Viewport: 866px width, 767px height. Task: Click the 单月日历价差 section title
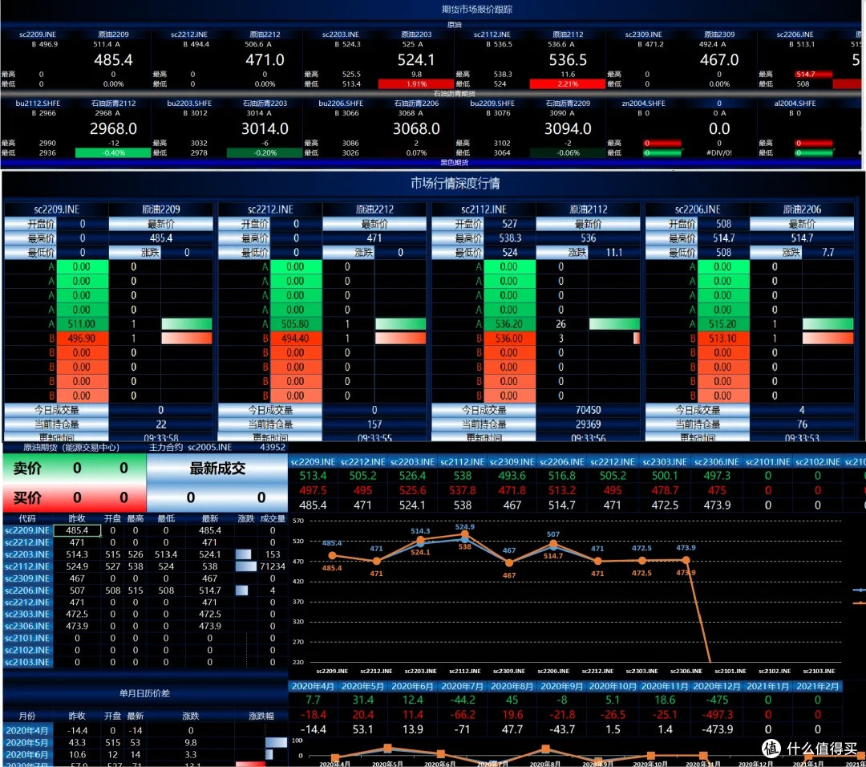pyautogui.click(x=144, y=693)
